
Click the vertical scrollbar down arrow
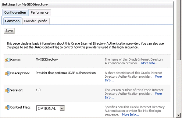(x=178, y=115)
